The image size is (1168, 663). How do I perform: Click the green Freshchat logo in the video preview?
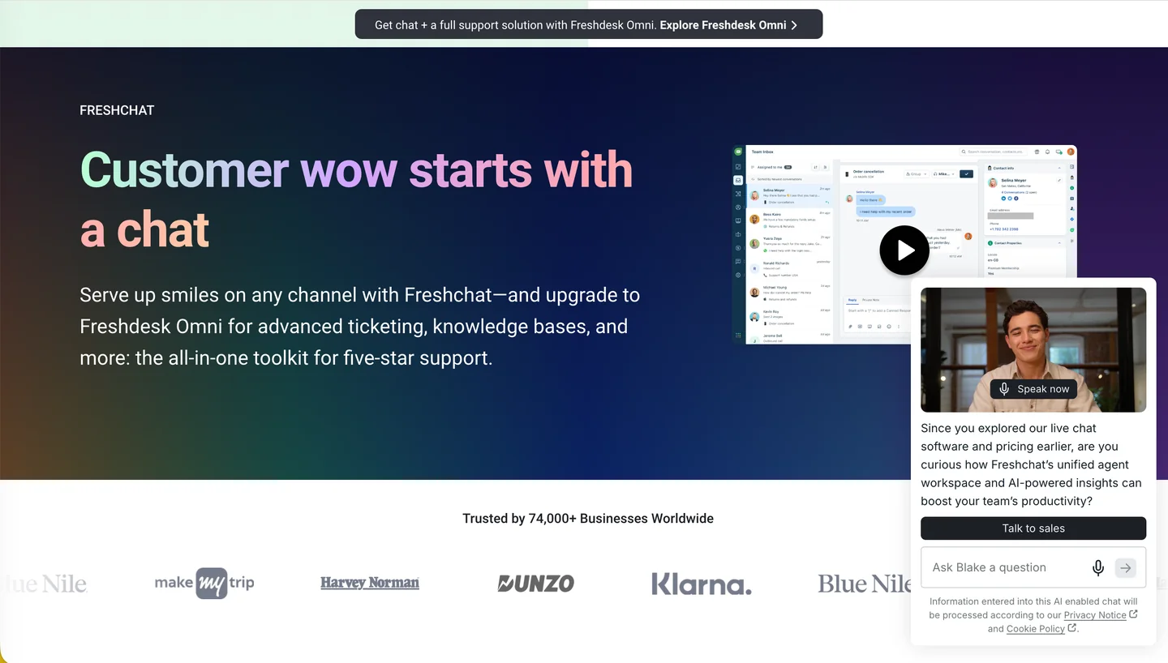point(738,152)
